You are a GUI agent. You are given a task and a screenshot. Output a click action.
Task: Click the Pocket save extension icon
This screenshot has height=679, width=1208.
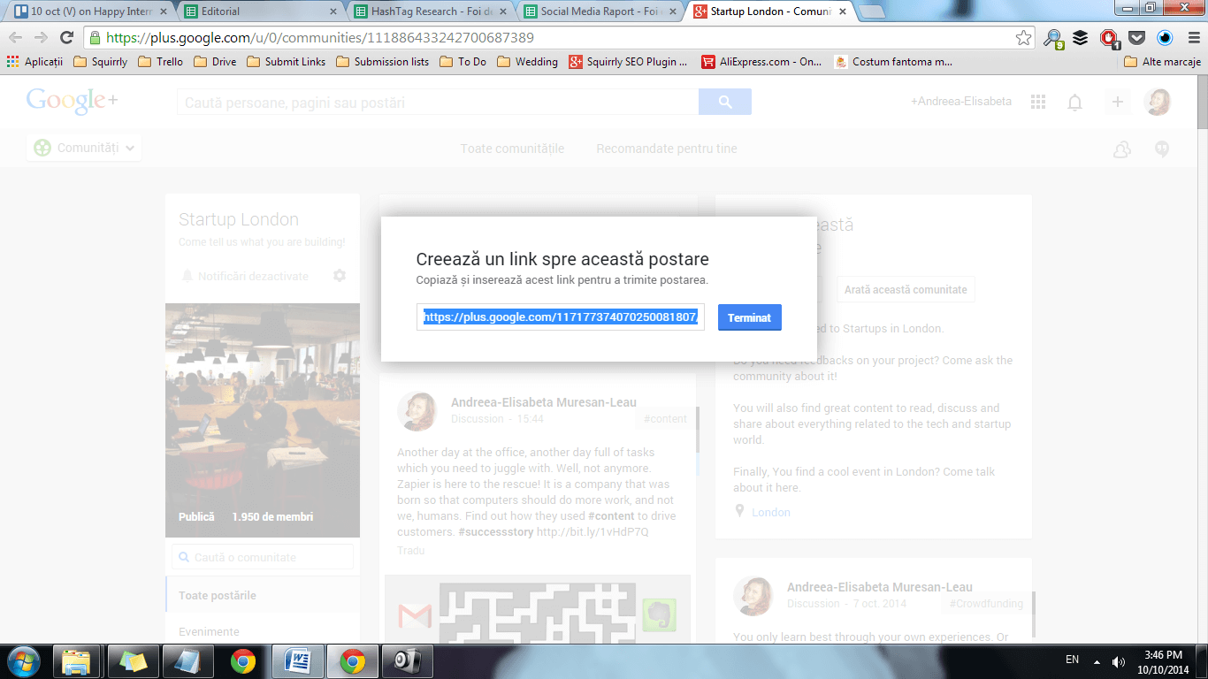click(1137, 38)
